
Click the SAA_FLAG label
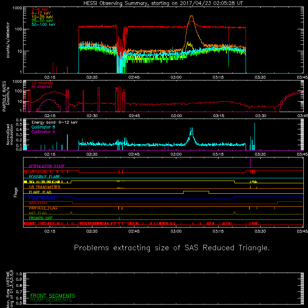[x=38, y=203]
